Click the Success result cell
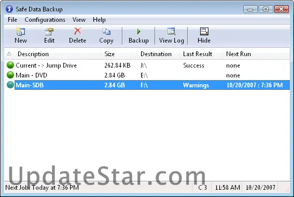Image resolution: width=294 pixels, height=197 pixels. click(194, 65)
